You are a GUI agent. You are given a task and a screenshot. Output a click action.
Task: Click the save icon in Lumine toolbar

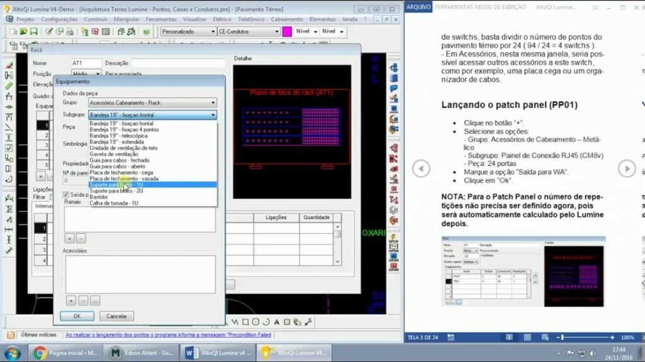(34, 31)
